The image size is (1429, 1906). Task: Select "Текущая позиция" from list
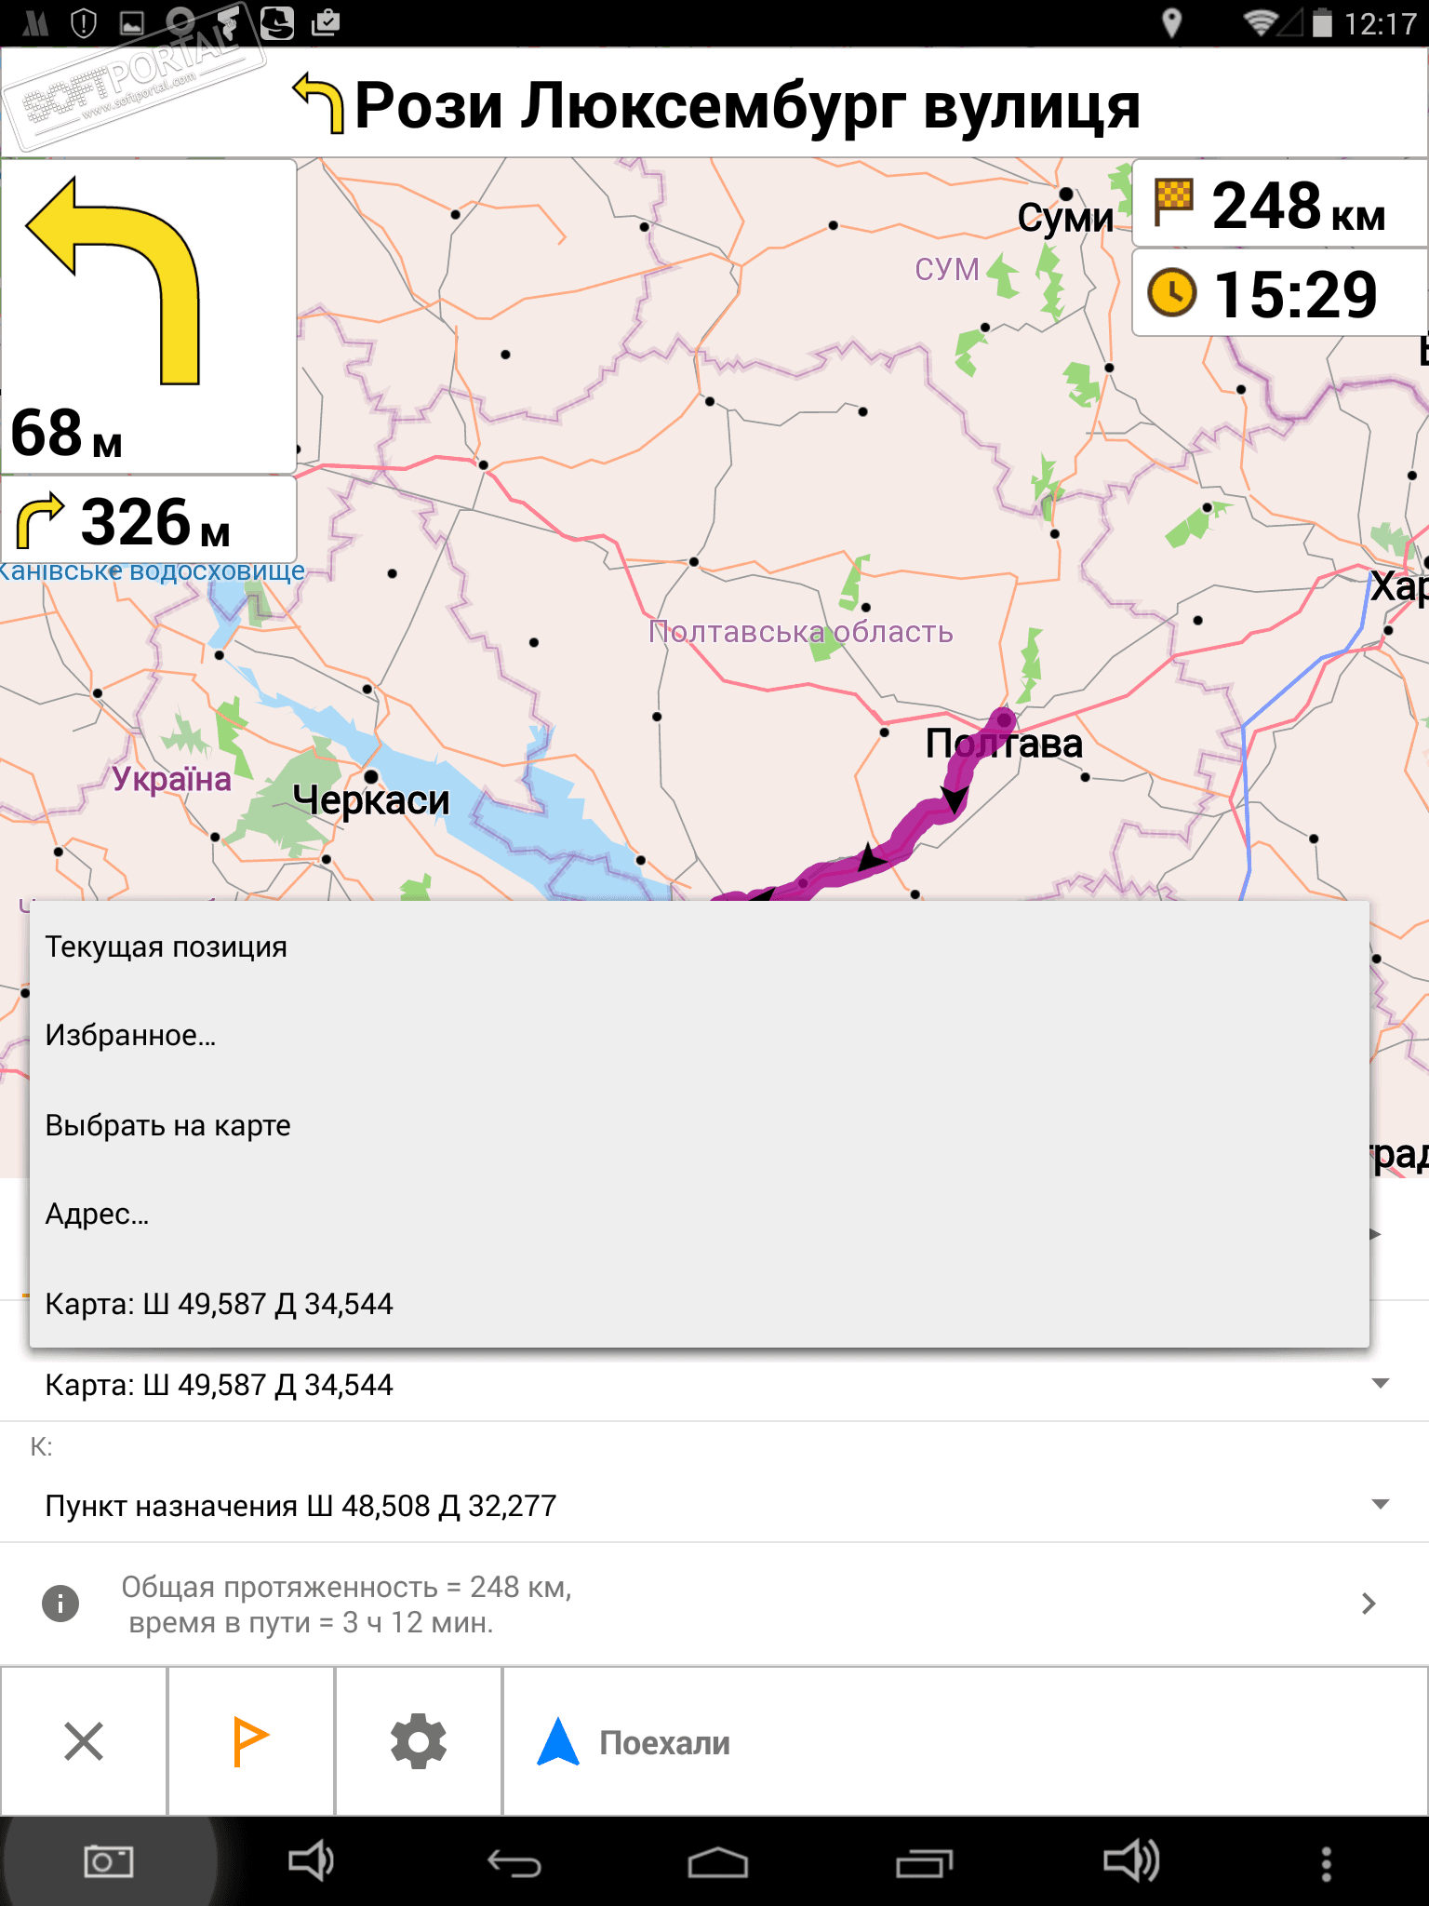pyautogui.click(x=167, y=946)
